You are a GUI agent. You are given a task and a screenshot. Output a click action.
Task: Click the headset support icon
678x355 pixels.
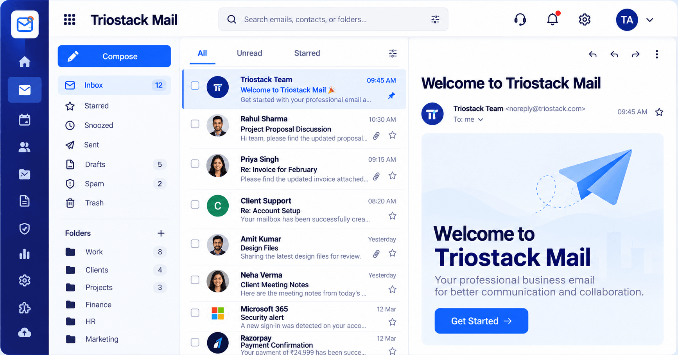pyautogui.click(x=520, y=20)
